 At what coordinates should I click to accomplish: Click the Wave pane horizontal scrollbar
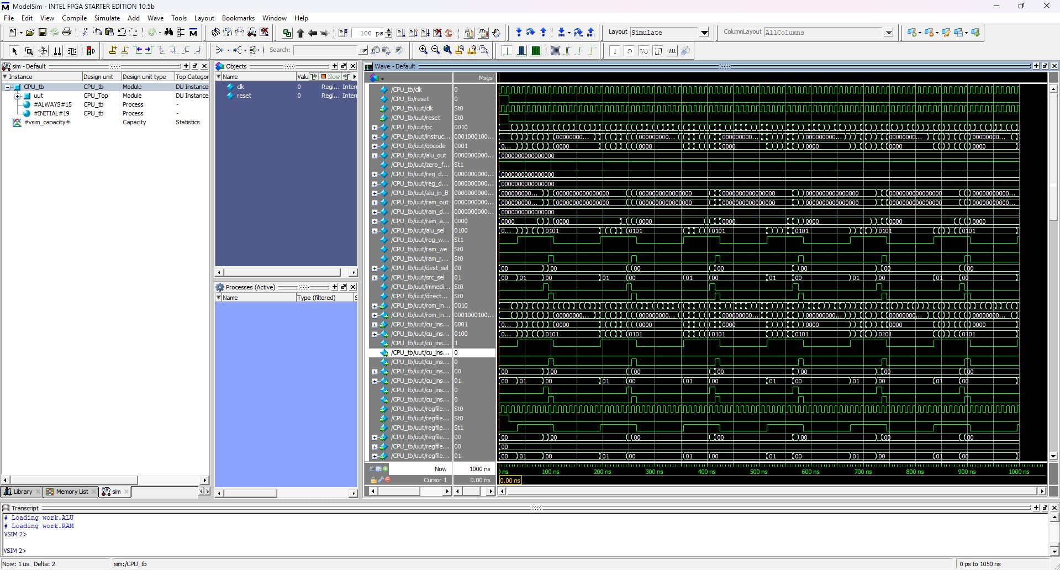[x=772, y=491]
